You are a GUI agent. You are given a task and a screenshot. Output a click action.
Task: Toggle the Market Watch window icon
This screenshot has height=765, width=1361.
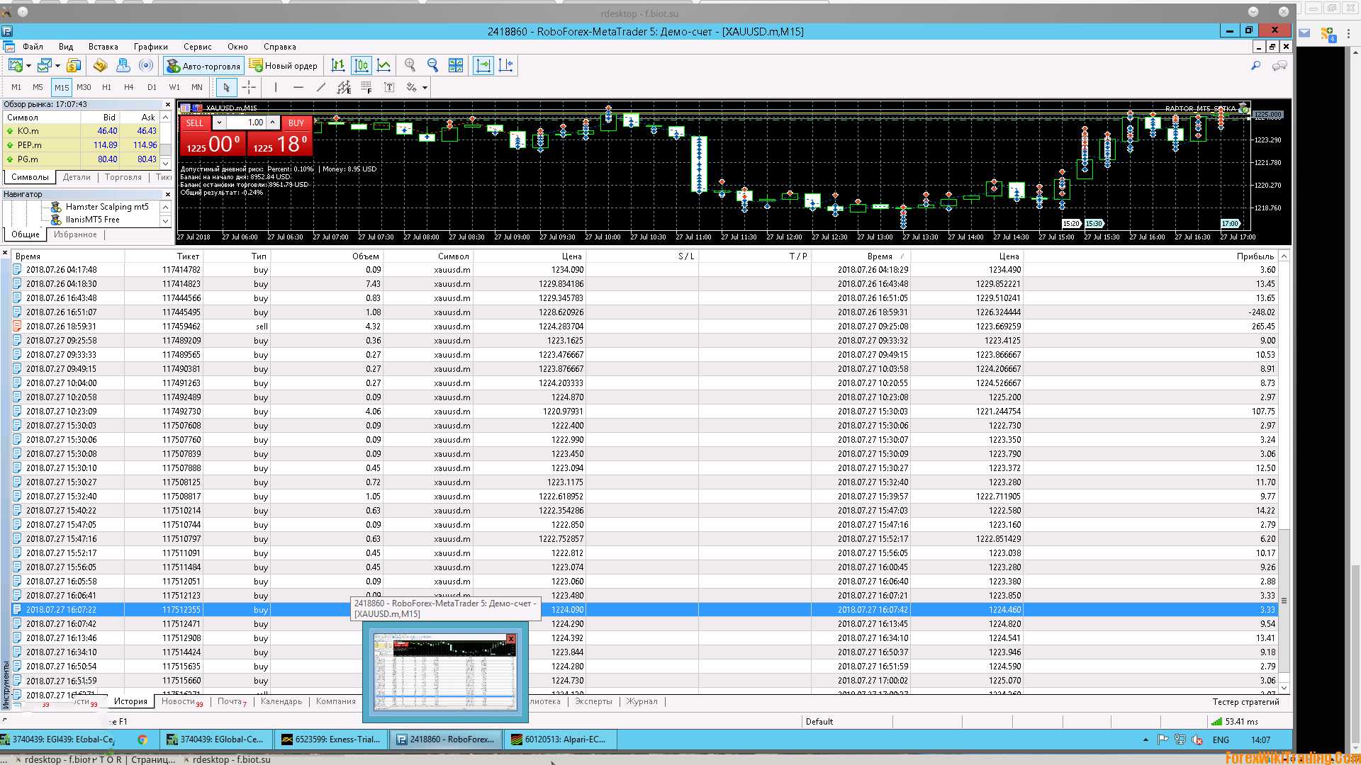tap(74, 66)
